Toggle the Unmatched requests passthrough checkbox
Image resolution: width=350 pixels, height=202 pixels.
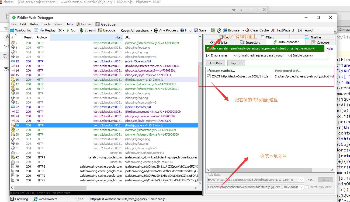pos(235,55)
